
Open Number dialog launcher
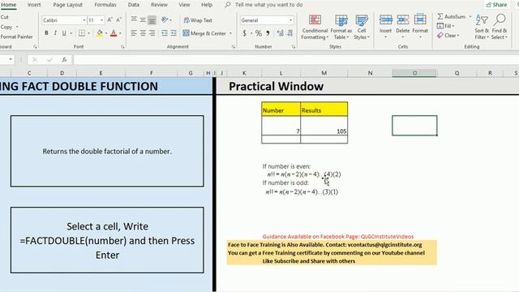[294, 47]
